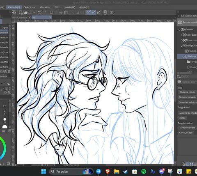Click the CLIP STUDIO ASSETS page icon in the toolbar
This screenshot has height=176, width=197.
[x=105, y=12]
